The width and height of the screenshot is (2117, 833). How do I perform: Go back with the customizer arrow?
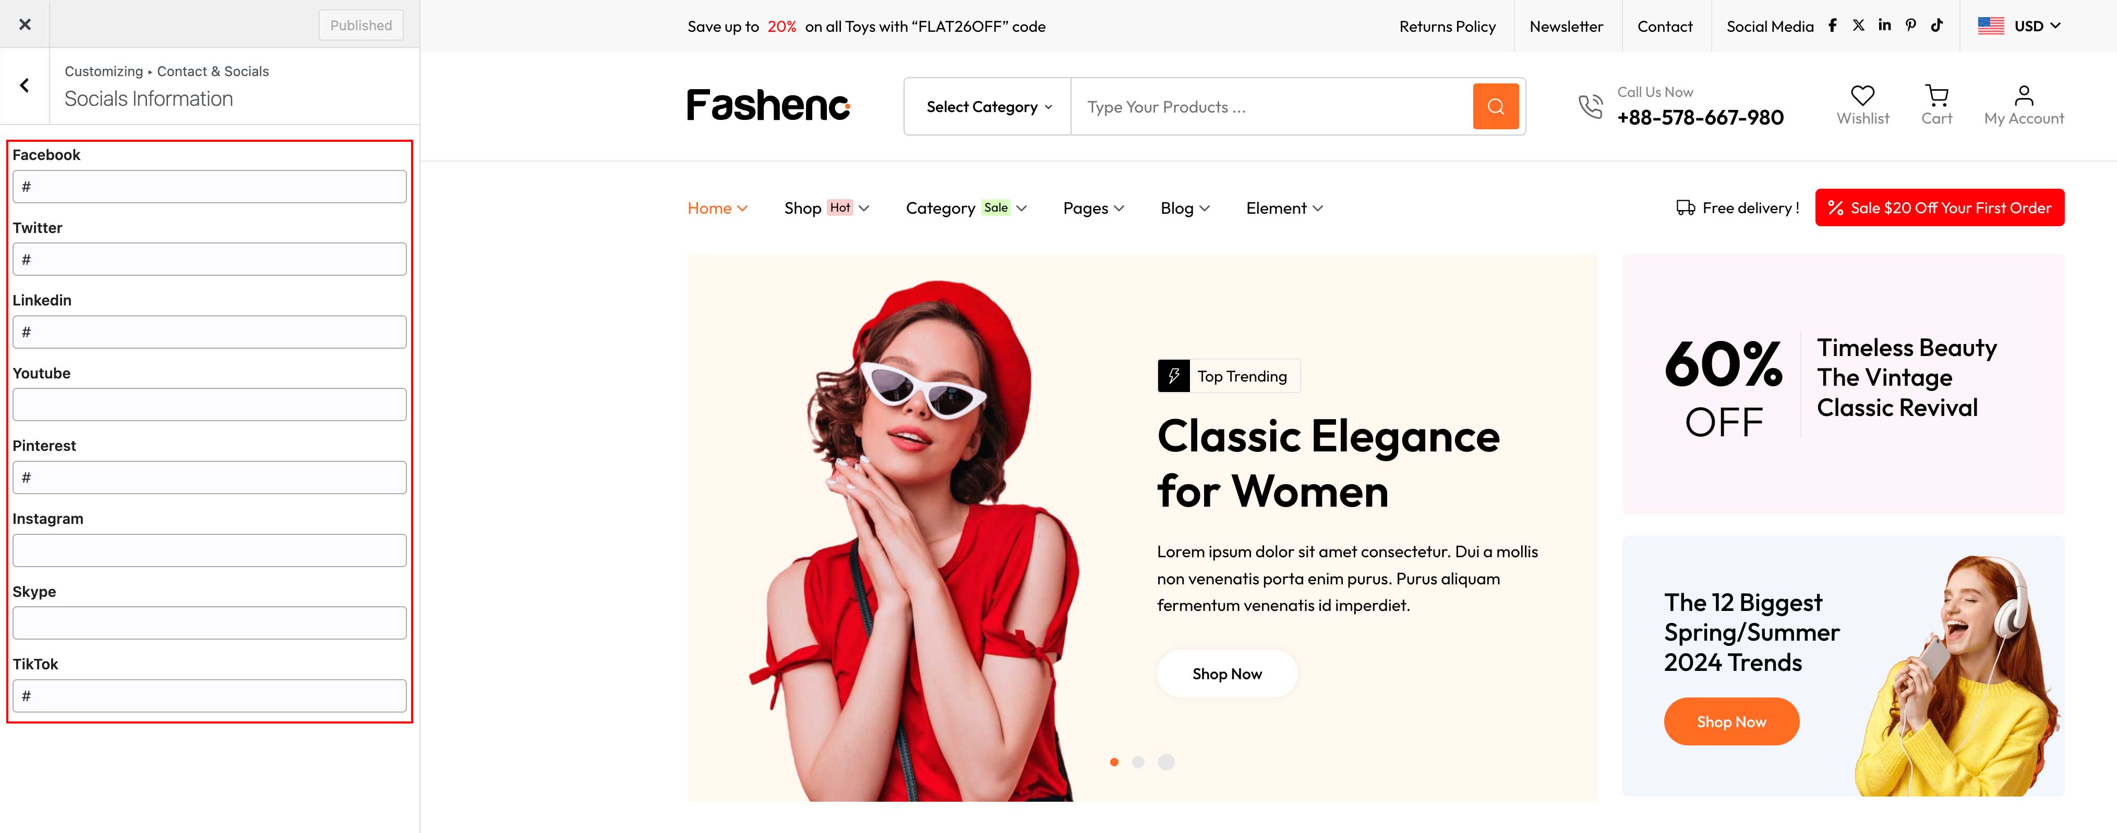point(25,85)
